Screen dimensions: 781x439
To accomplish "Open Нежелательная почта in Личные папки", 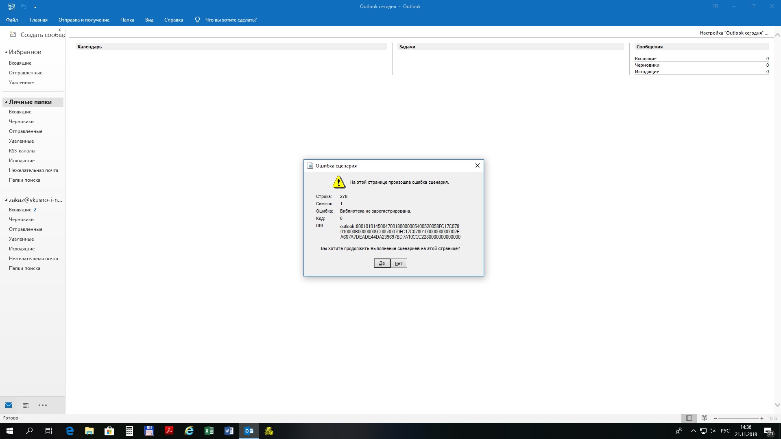I will pos(34,170).
